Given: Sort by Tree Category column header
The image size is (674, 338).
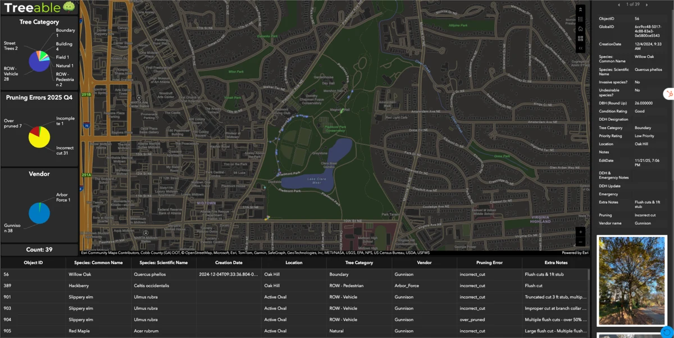Looking at the screenshot, I should [359, 262].
